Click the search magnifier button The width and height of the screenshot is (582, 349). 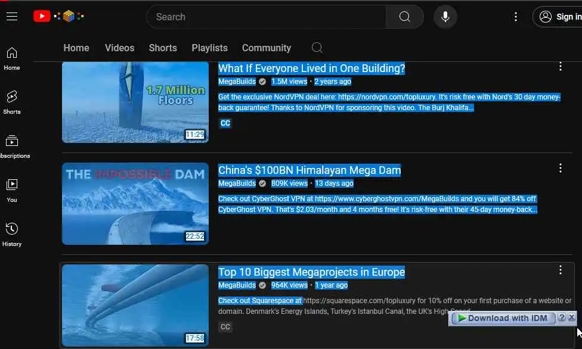[404, 17]
